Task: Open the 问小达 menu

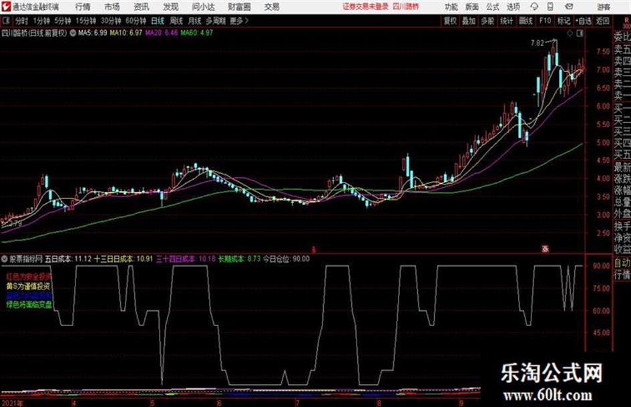Action: point(203,7)
